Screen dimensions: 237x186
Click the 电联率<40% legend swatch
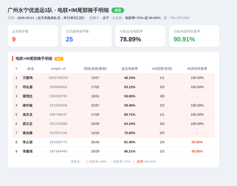pyautogui.click(x=87, y=162)
